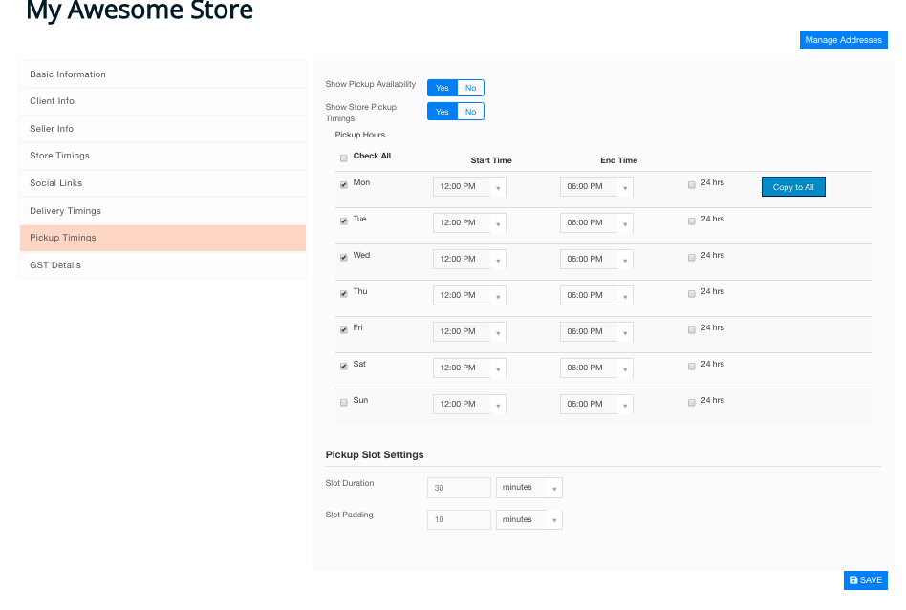Set Show Pickup Availability to No
Viewport: 906px width, 610px height.
pos(470,88)
